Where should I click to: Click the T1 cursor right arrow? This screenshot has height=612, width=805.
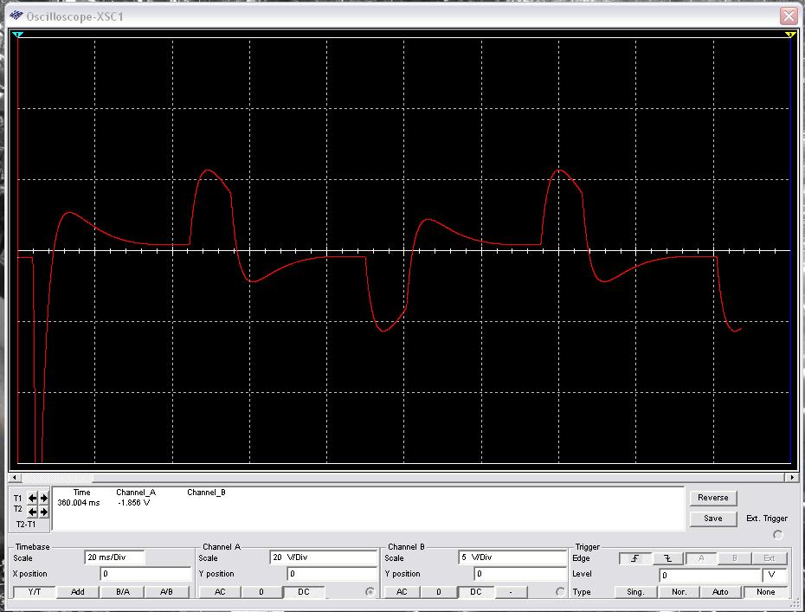(44, 498)
